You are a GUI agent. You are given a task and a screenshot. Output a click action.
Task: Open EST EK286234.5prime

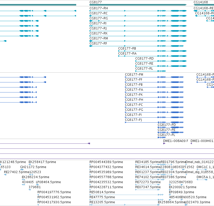point(35,177)
